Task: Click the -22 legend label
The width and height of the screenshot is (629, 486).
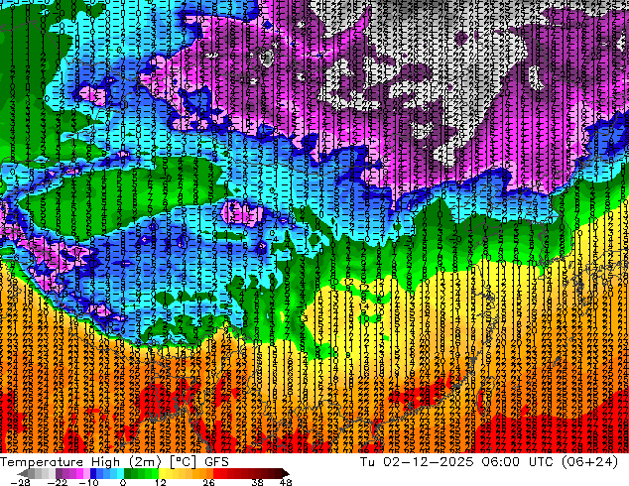Action: click(x=58, y=482)
